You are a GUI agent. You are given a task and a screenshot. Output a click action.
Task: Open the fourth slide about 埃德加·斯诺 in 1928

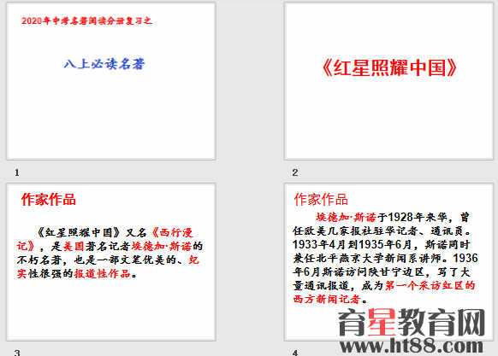tap(388, 262)
